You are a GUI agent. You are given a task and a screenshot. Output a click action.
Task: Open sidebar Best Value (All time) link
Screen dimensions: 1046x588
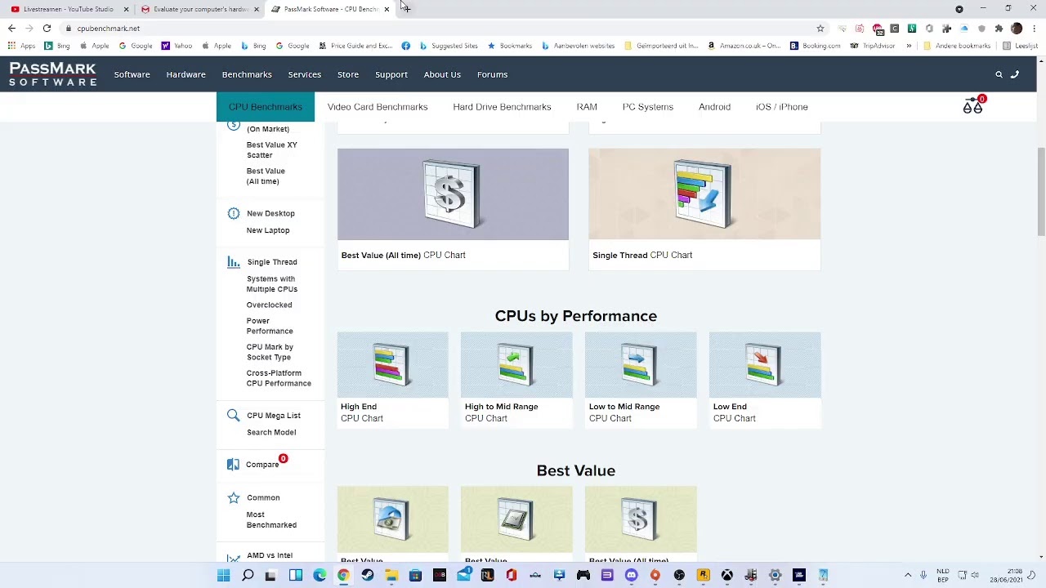(266, 176)
